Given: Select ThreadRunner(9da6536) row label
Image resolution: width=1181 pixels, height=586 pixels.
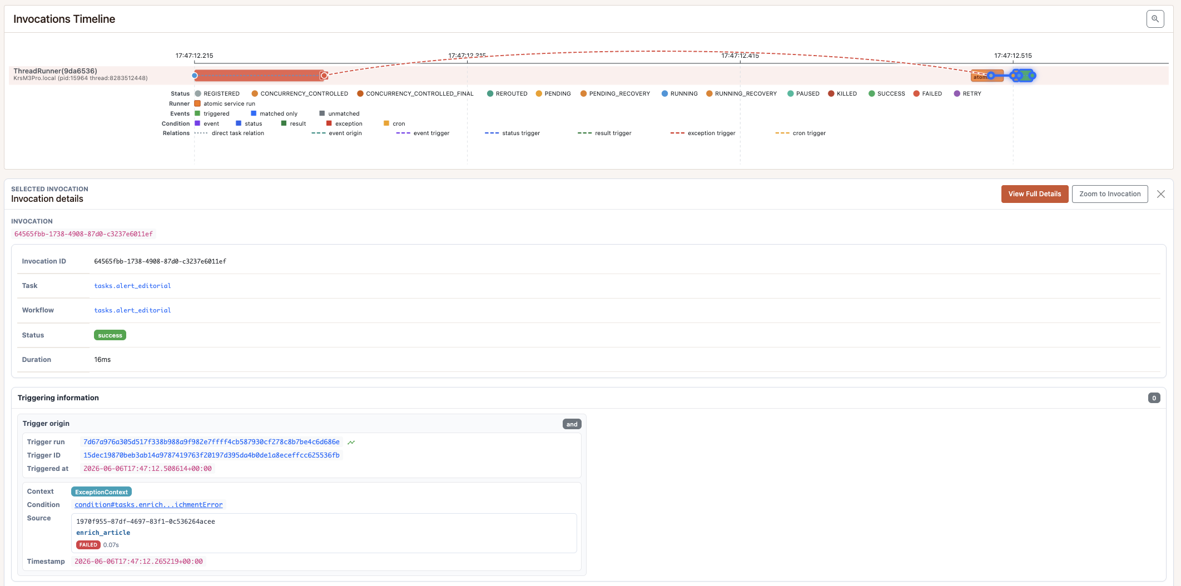Looking at the screenshot, I should click(55, 71).
